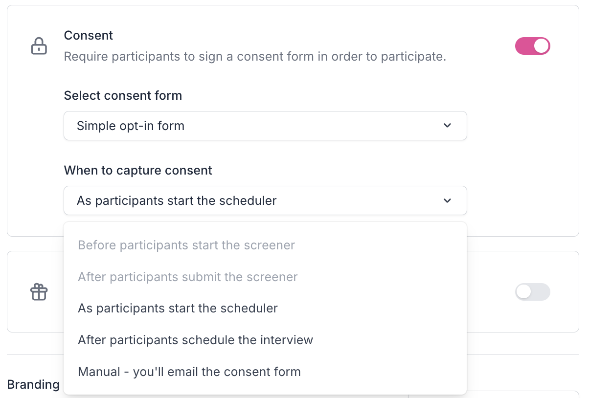The height and width of the screenshot is (398, 589).
Task: Collapse the 'As participants start the scheduler' dropdown
Action: [x=265, y=200]
